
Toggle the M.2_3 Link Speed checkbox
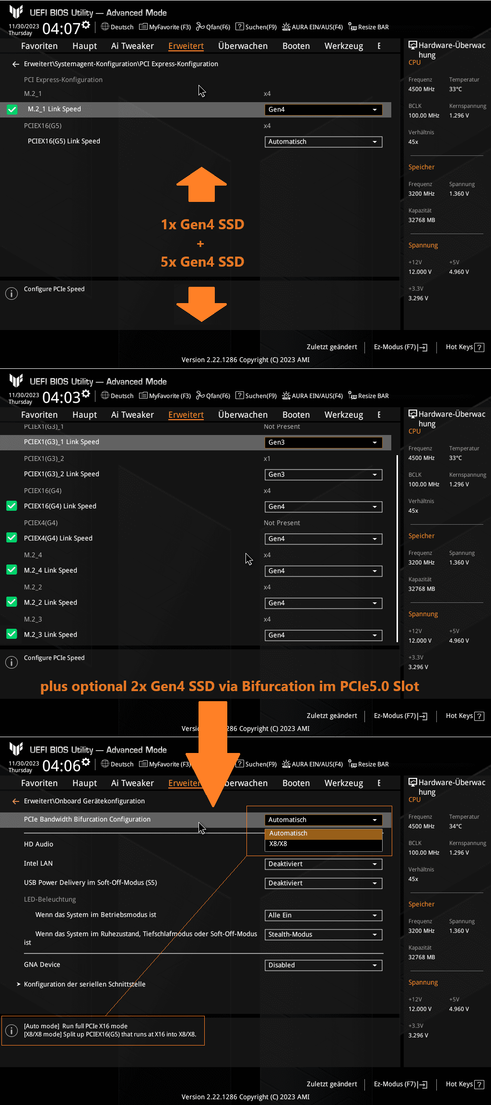pyautogui.click(x=12, y=635)
